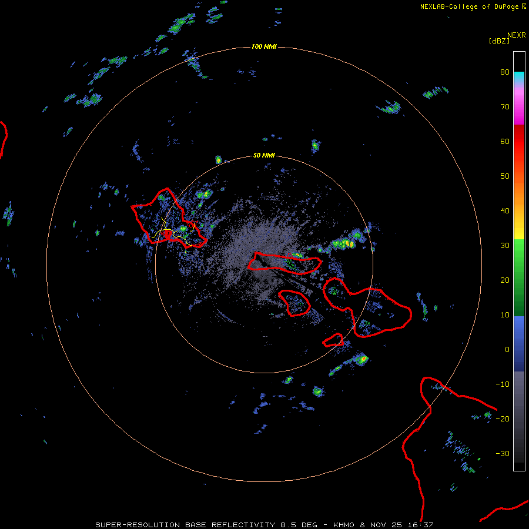Click the 20 value on dBZ scale
The image size is (529, 529).
point(505,280)
